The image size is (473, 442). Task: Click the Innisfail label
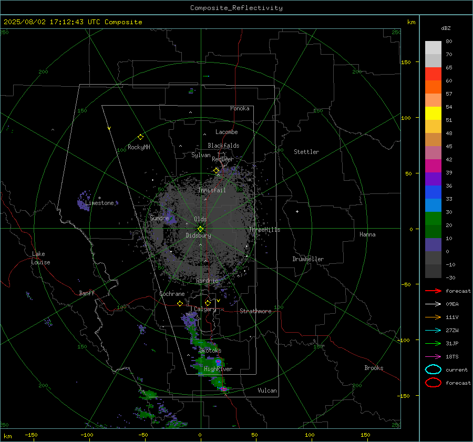tap(212, 190)
